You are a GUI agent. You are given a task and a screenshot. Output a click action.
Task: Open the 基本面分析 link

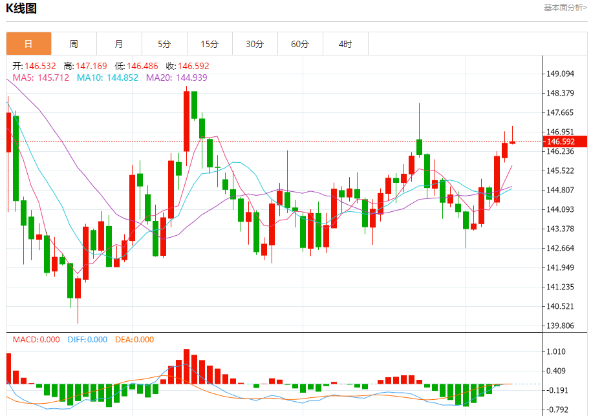tap(565, 8)
